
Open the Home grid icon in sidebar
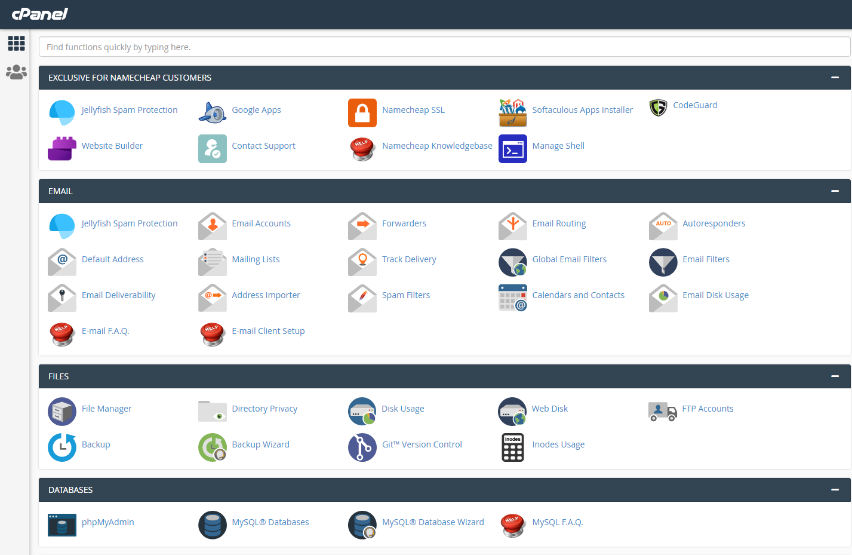[x=16, y=43]
